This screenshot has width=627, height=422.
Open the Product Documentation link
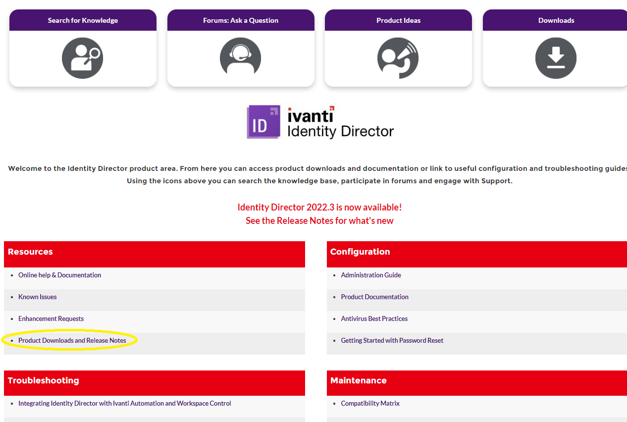coord(374,297)
